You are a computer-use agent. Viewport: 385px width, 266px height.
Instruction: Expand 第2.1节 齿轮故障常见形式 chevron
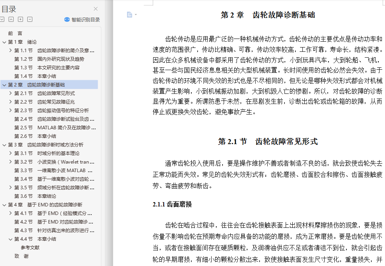tap(10, 93)
